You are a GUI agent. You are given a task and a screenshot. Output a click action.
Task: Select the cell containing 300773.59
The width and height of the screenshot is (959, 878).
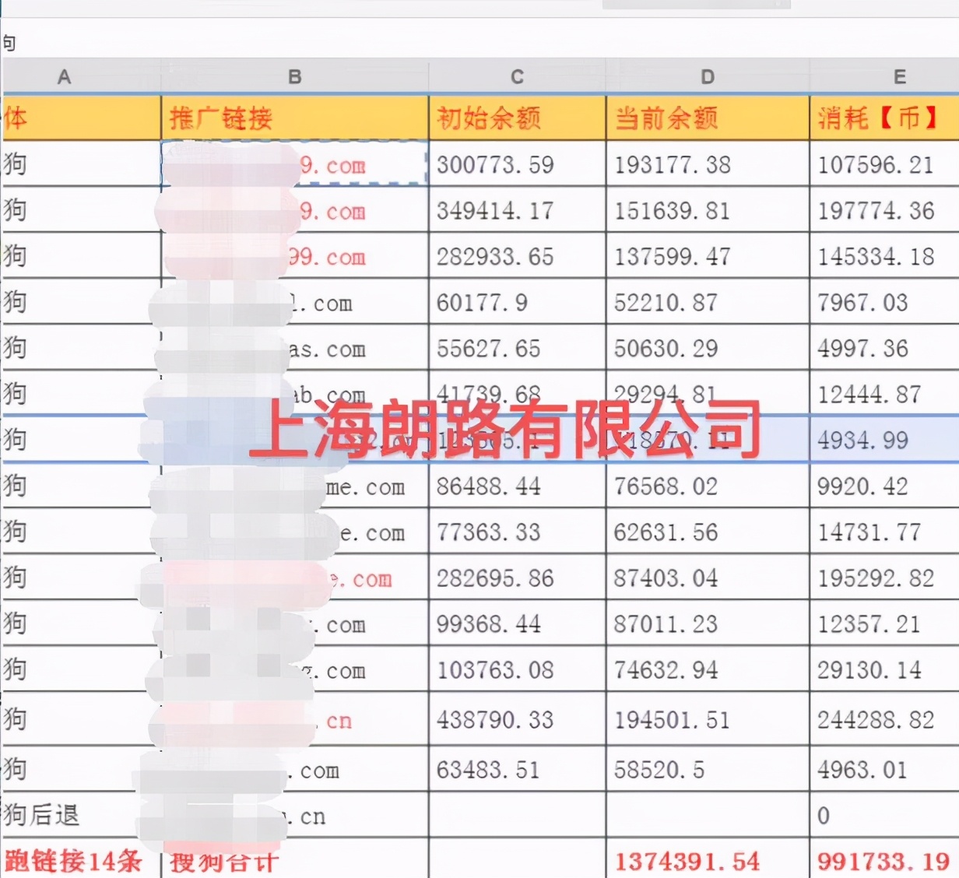(x=516, y=165)
